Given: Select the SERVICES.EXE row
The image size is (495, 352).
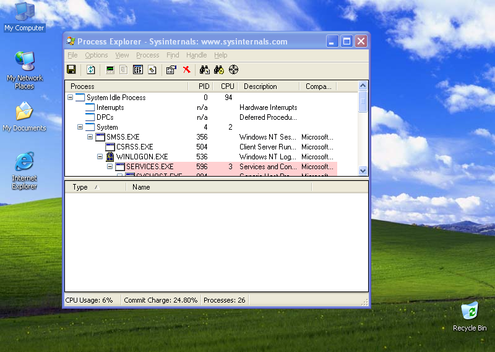Looking at the screenshot, I should (202, 166).
